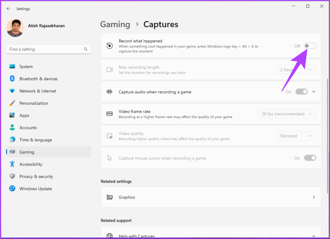The width and height of the screenshot is (330, 239).
Task: Click the Privacy & security shield icon
Action: tap(12, 176)
